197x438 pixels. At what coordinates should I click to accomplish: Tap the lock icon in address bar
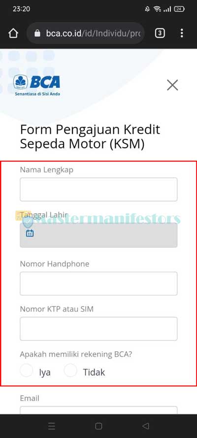pos(37,34)
